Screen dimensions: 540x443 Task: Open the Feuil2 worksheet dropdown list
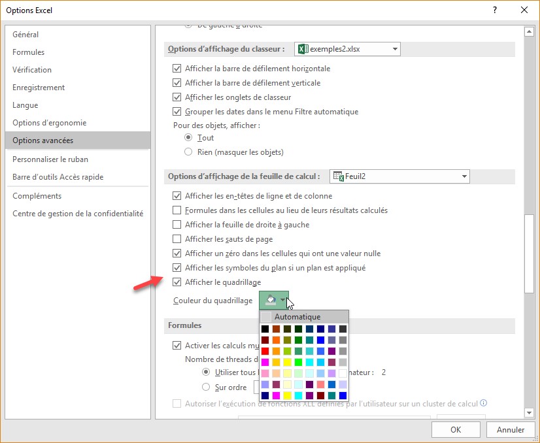(x=464, y=176)
